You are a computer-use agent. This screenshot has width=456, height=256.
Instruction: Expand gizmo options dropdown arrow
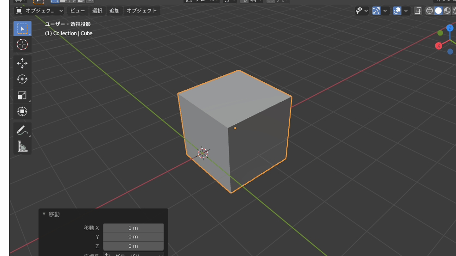click(x=385, y=11)
